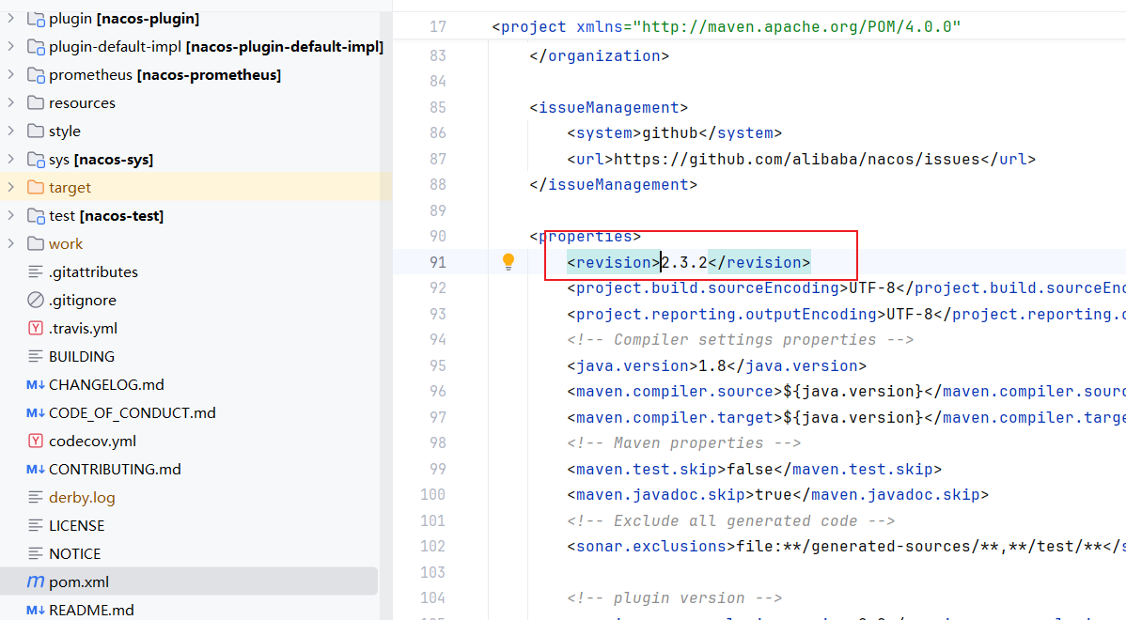
Task: Click the yellow lightbulb quick-fix icon
Action: (x=508, y=262)
